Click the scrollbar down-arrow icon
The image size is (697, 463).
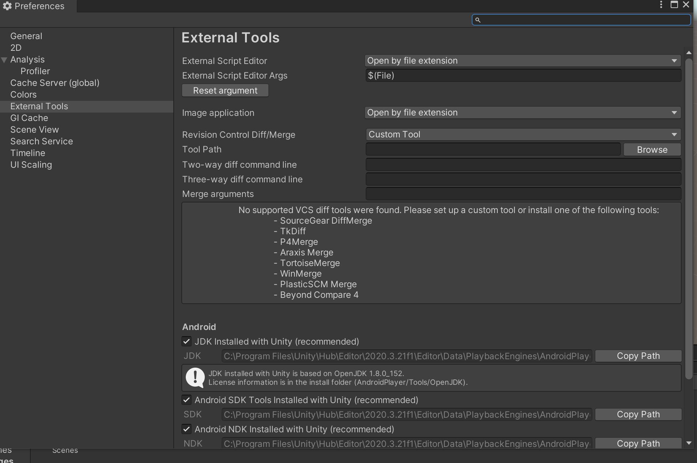[689, 443]
